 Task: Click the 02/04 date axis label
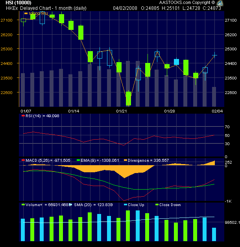[x=217, y=111]
